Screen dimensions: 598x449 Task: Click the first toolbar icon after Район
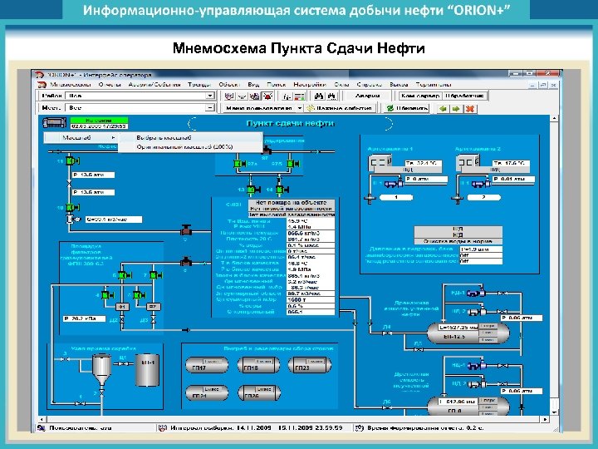[229, 96]
